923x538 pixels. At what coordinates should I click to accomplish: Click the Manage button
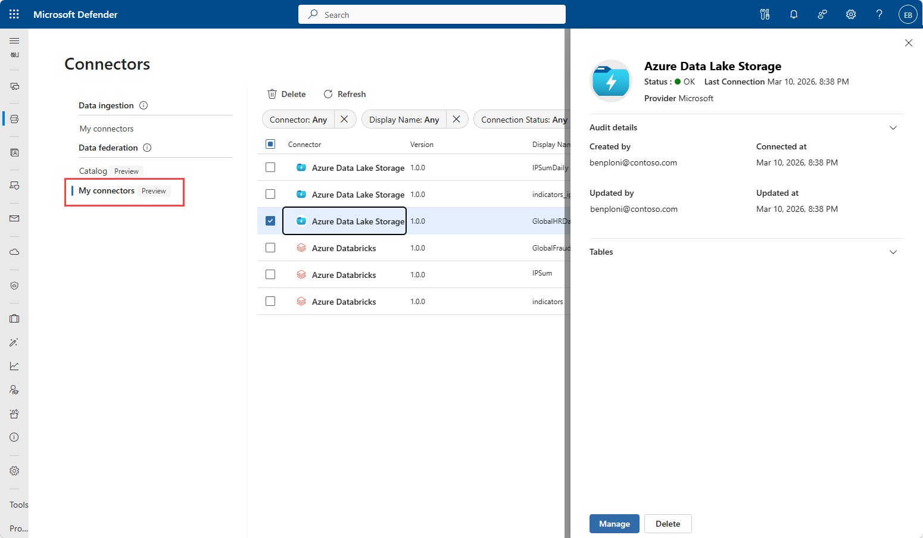(615, 524)
